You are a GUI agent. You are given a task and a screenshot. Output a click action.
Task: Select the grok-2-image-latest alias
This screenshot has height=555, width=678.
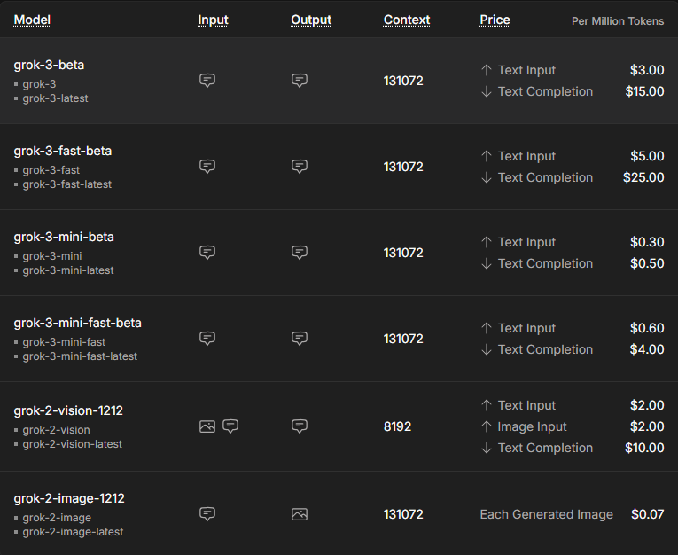click(73, 532)
